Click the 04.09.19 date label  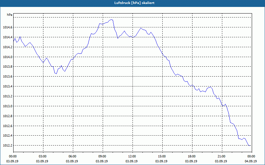pos(251,161)
